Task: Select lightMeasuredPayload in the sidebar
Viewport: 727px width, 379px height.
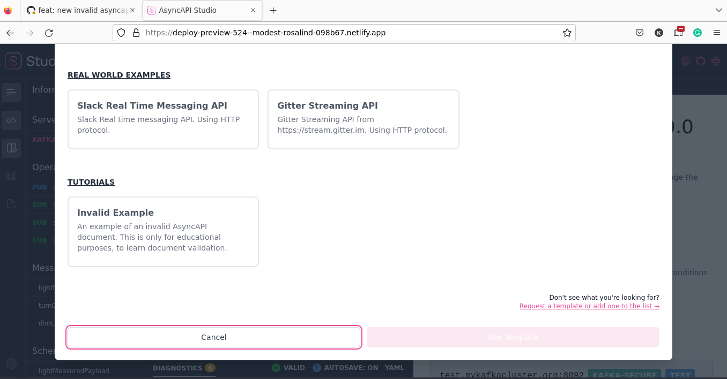Action: click(x=74, y=370)
